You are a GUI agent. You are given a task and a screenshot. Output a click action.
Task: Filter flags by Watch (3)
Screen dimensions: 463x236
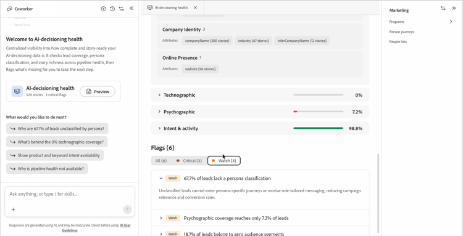[x=224, y=161]
